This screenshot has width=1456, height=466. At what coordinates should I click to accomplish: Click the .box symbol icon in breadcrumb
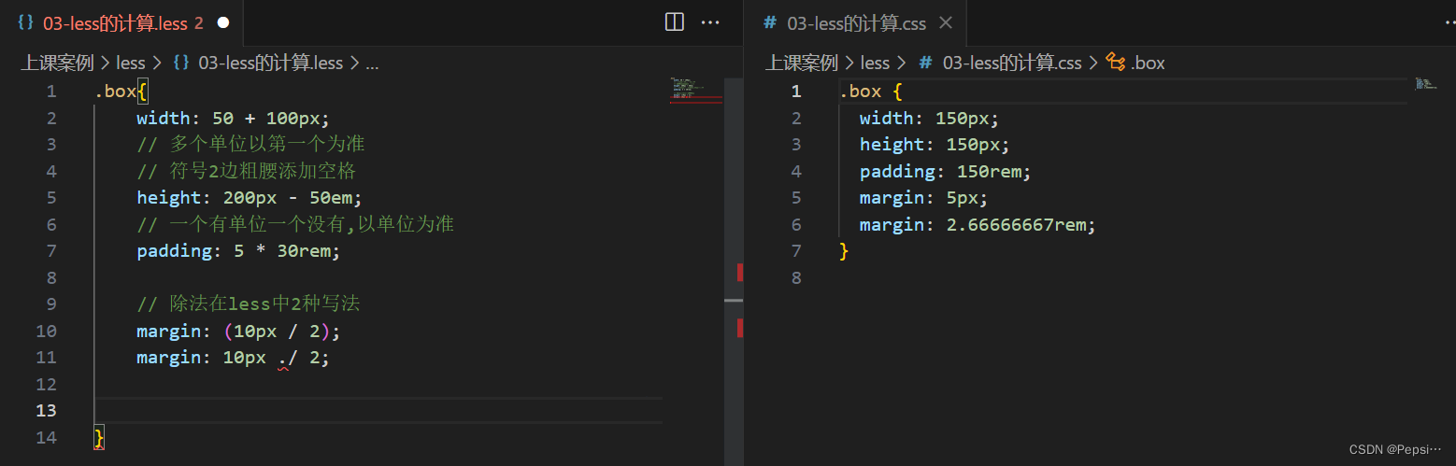1116,63
